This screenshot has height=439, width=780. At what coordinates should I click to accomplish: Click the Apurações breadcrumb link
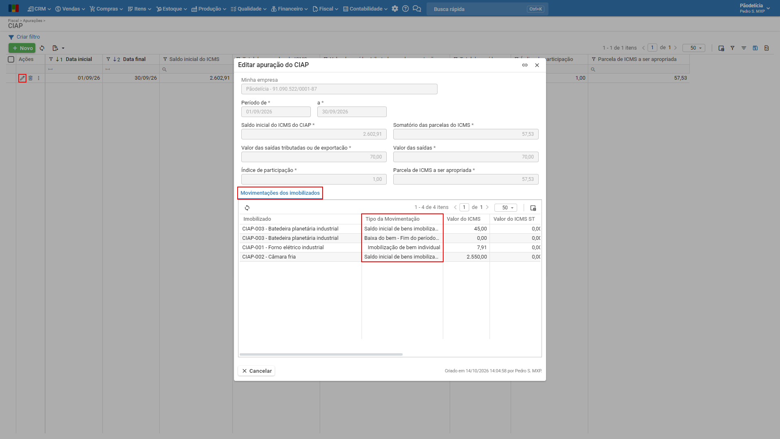[x=32, y=21]
